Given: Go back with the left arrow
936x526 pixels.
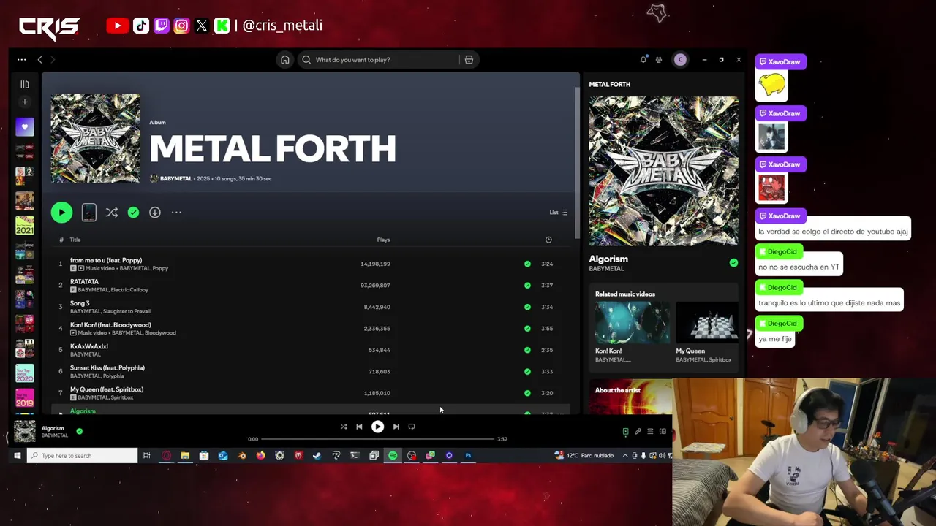Looking at the screenshot, I should pyautogui.click(x=40, y=60).
